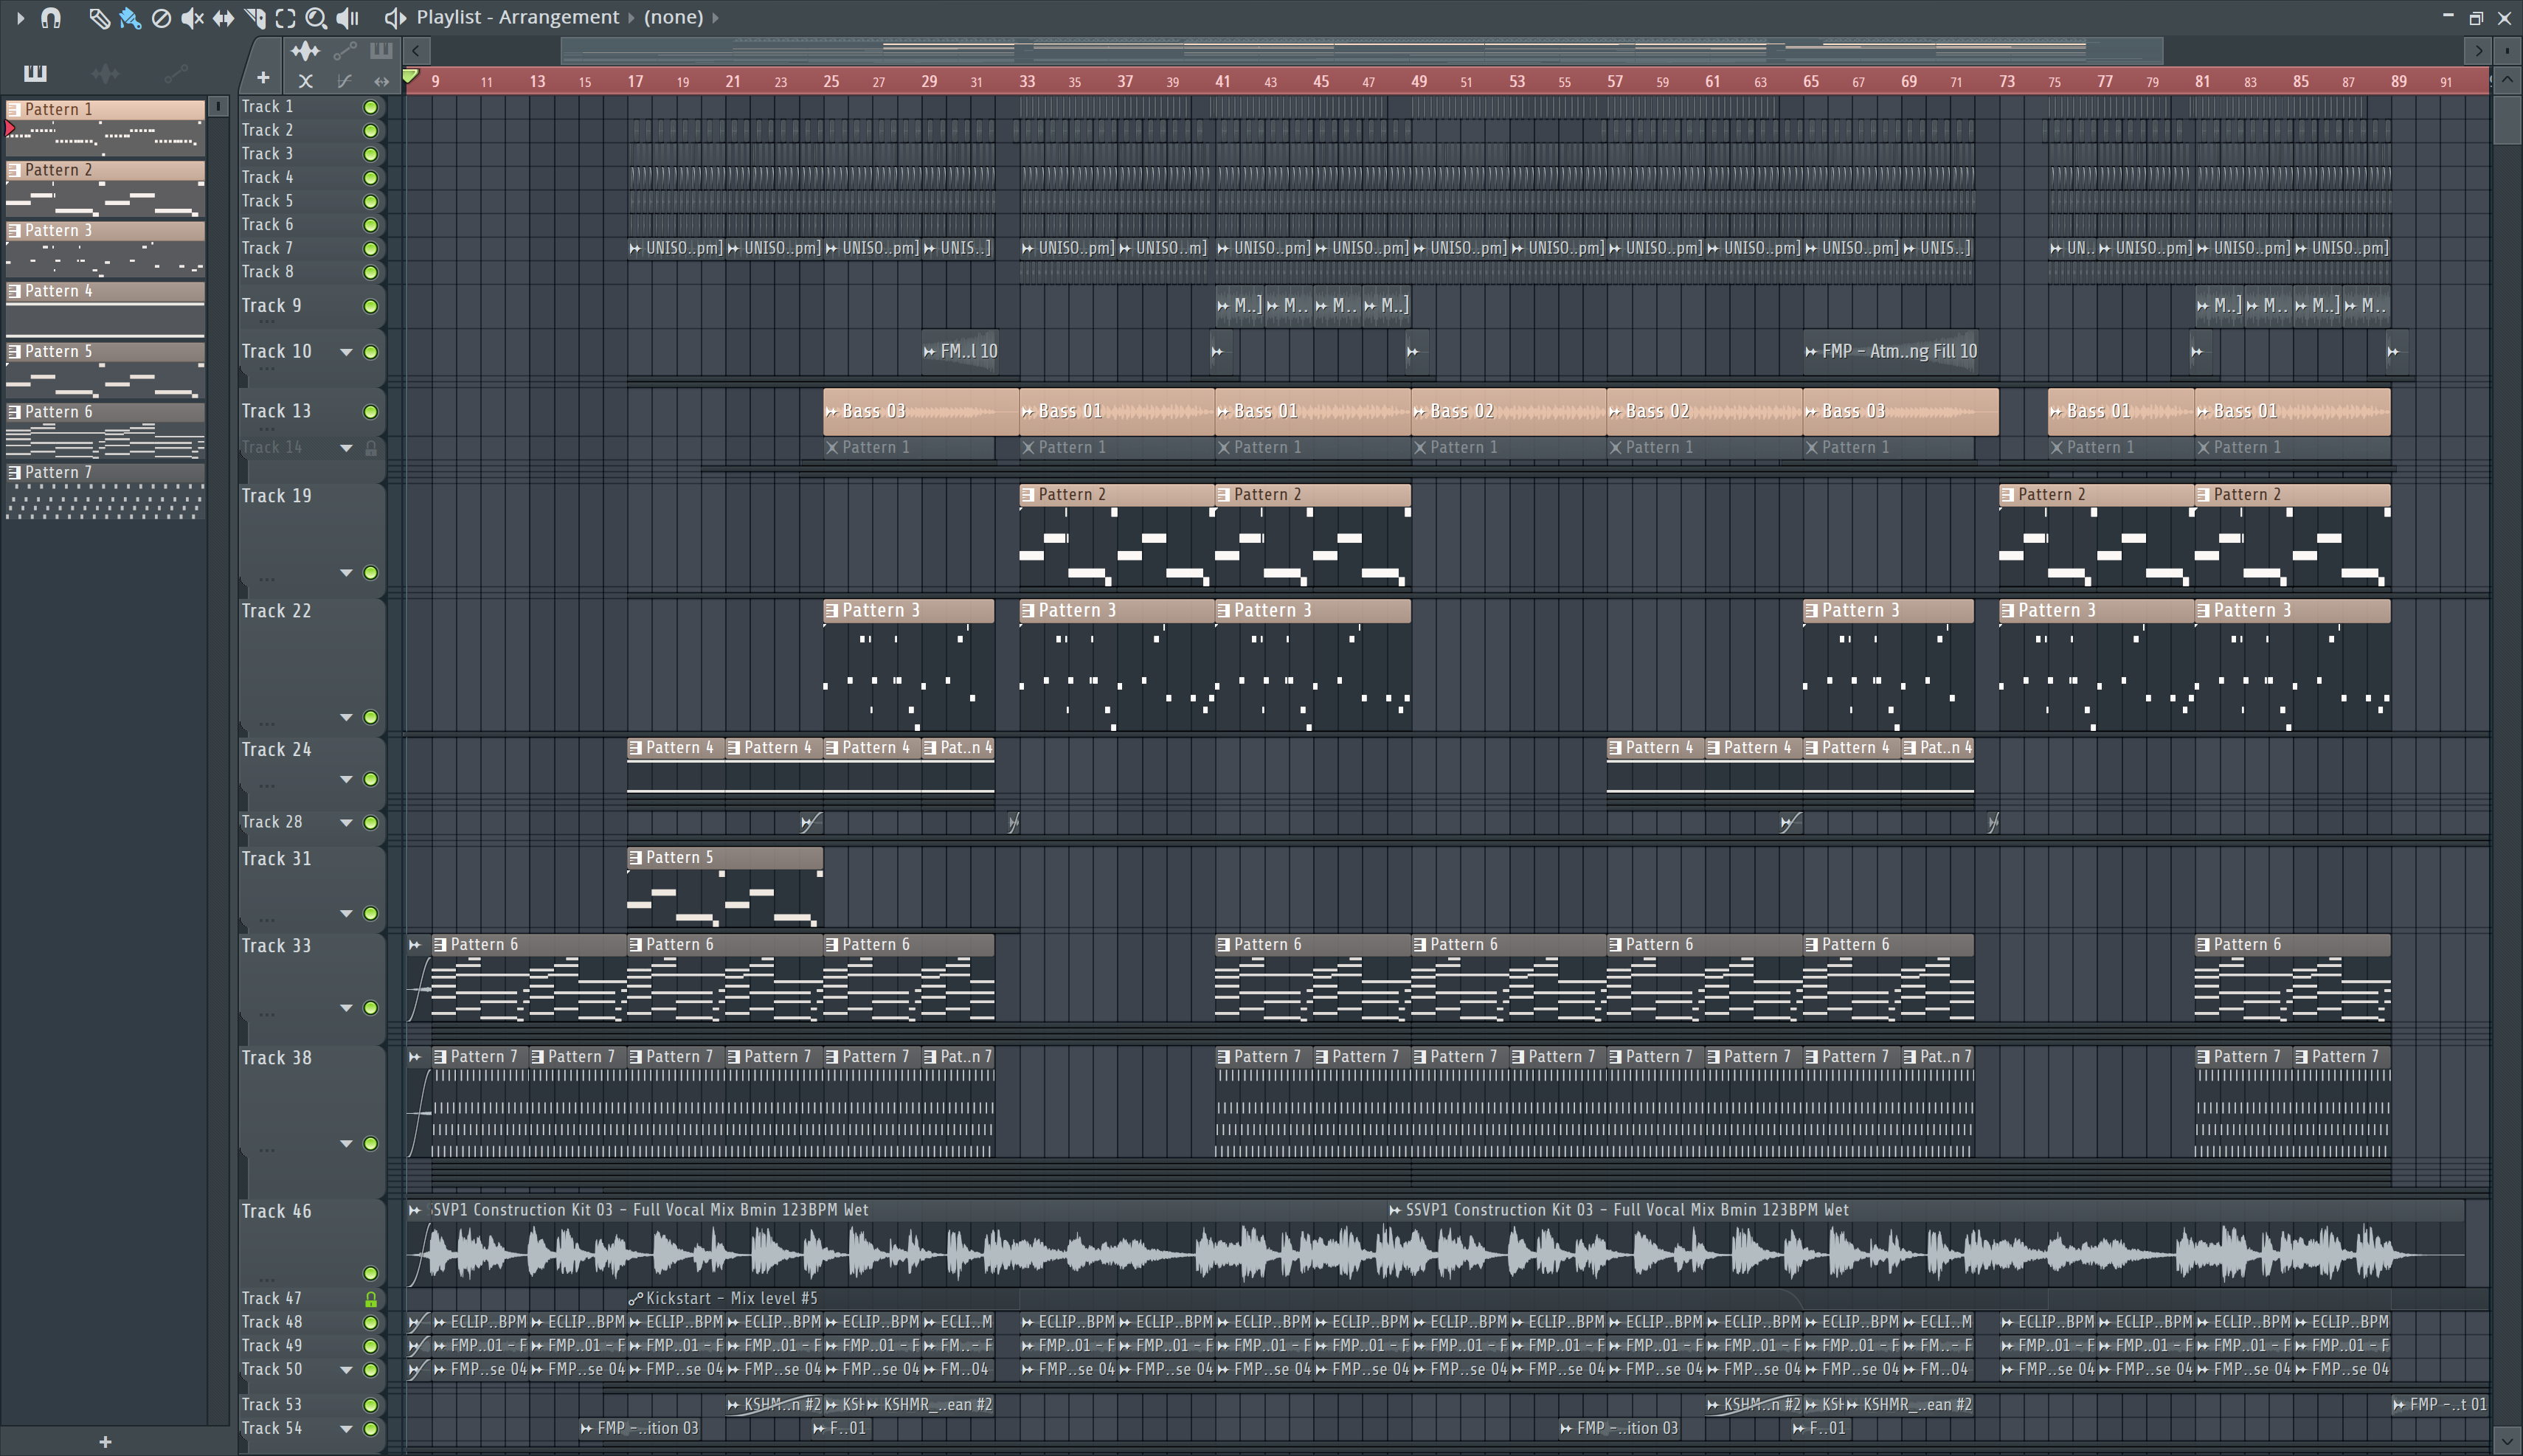
Task: Expand the Track 14 group arrow
Action: coord(346,448)
